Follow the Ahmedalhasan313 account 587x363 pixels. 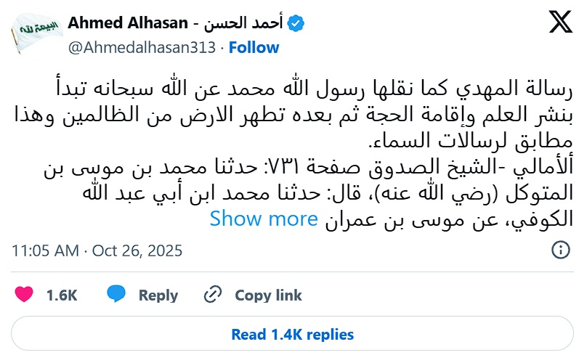click(254, 47)
